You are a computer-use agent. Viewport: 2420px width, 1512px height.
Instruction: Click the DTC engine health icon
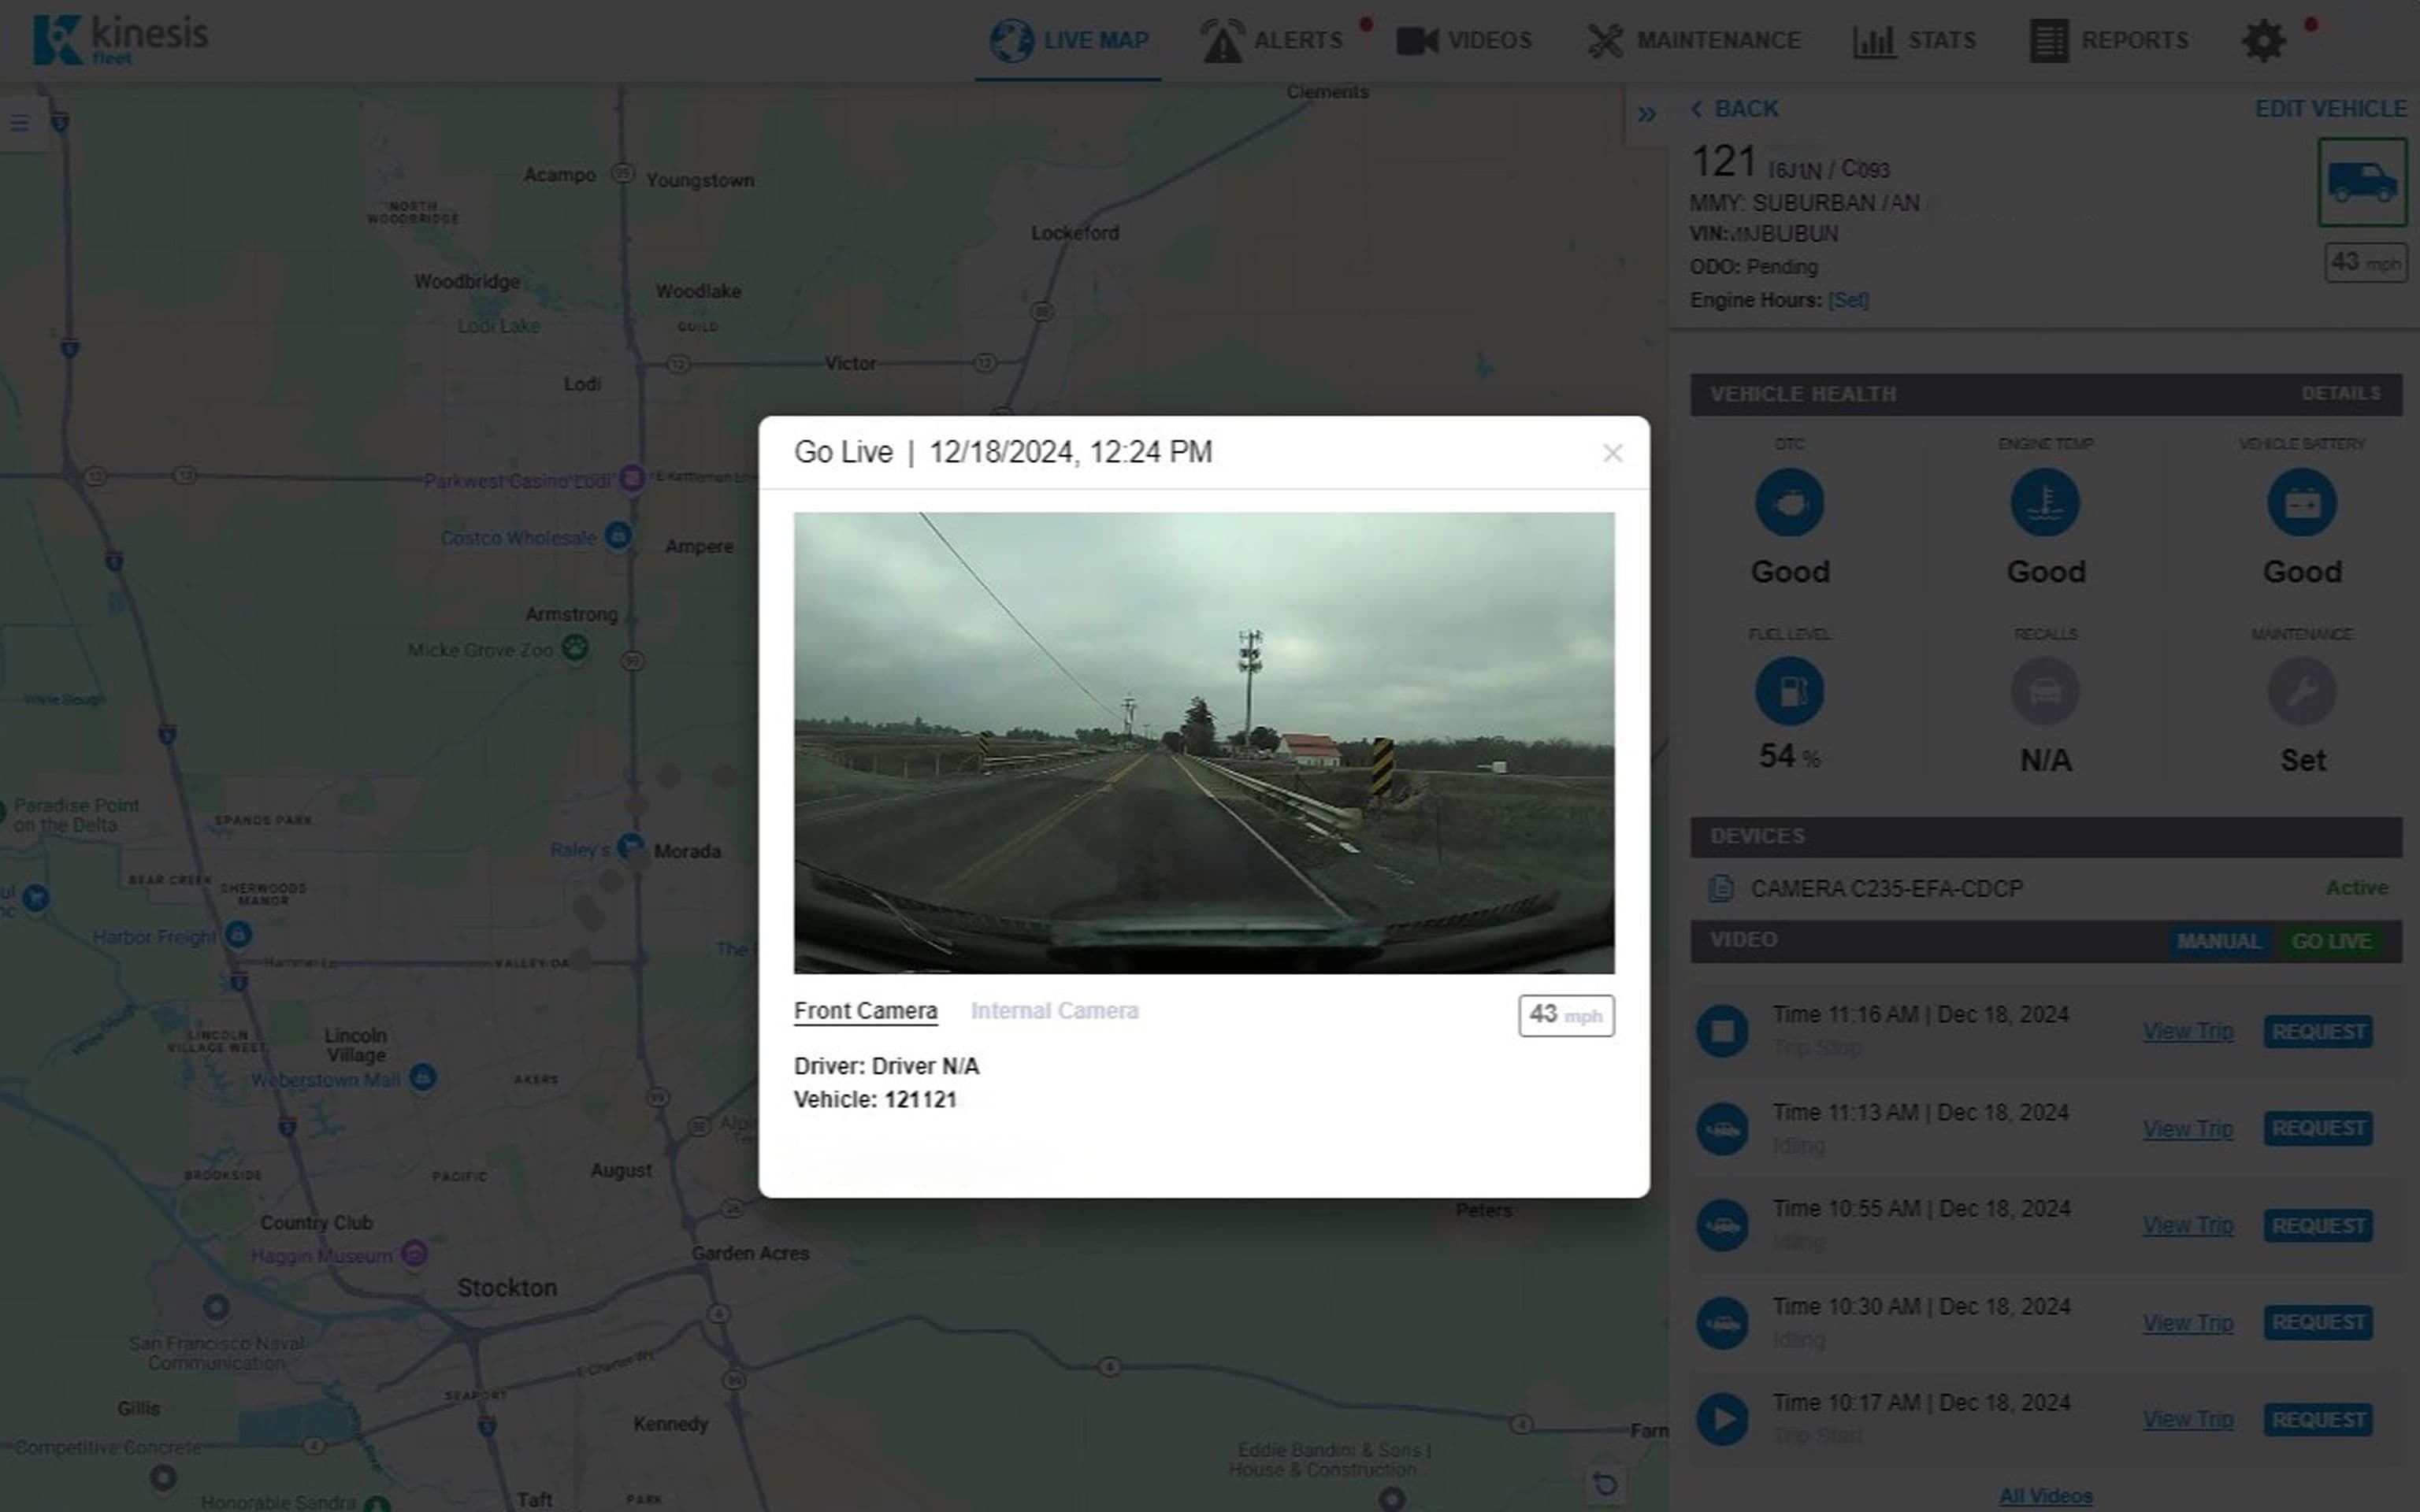pos(1789,502)
